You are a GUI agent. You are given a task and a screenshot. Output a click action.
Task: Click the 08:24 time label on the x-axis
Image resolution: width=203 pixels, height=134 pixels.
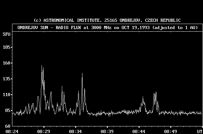click(x=12, y=131)
